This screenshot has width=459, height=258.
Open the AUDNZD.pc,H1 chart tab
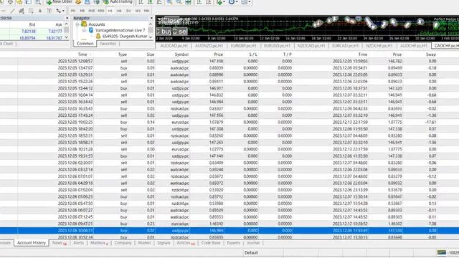click(x=209, y=46)
